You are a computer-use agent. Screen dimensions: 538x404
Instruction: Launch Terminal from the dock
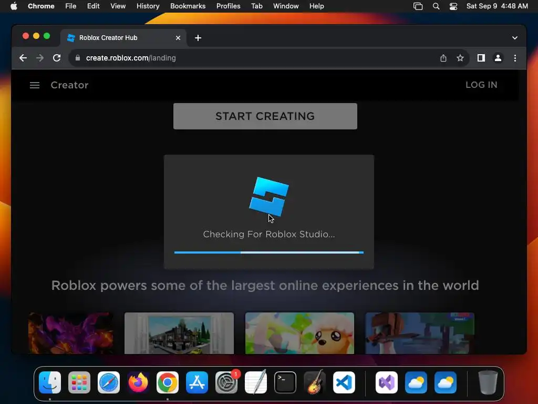click(x=285, y=382)
